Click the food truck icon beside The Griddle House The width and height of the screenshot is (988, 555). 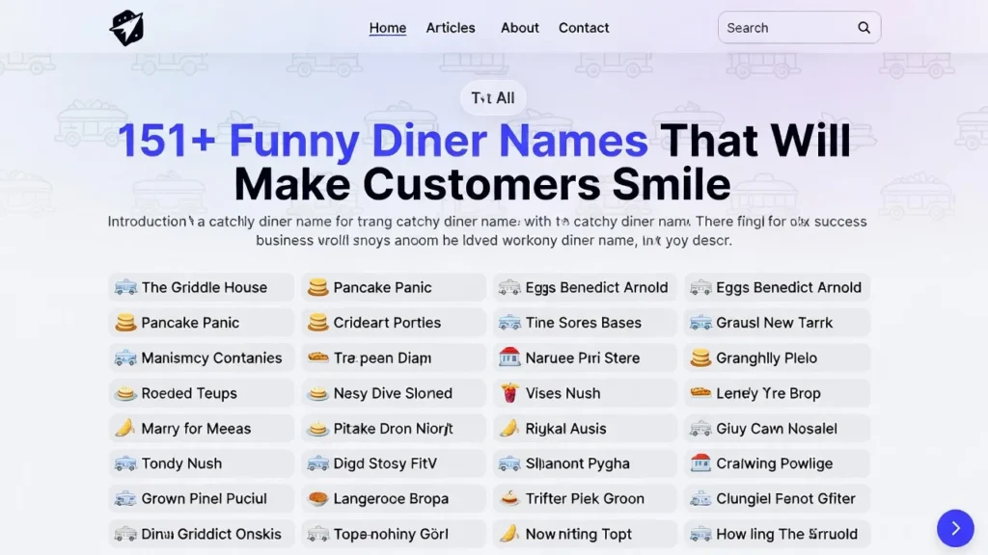[126, 286]
